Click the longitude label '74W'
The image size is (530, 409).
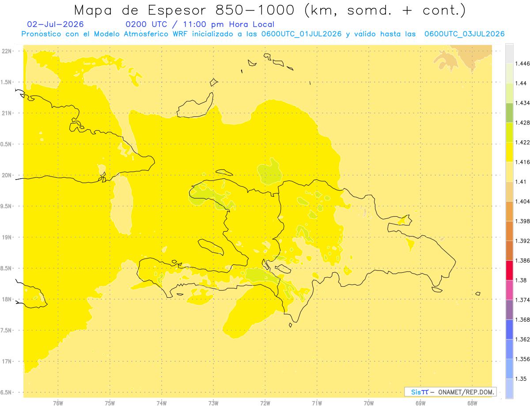tap(162, 402)
